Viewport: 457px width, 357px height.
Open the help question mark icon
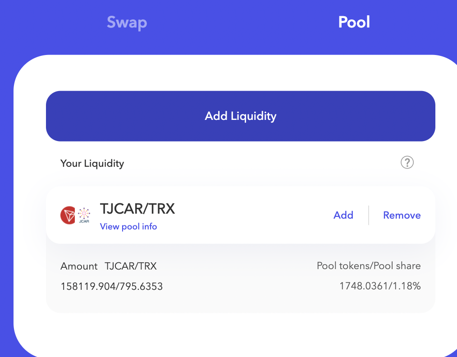(x=407, y=163)
